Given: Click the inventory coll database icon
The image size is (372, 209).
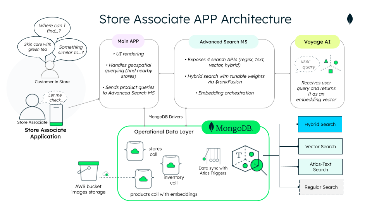Looking at the screenshot, I should coord(171,165).
